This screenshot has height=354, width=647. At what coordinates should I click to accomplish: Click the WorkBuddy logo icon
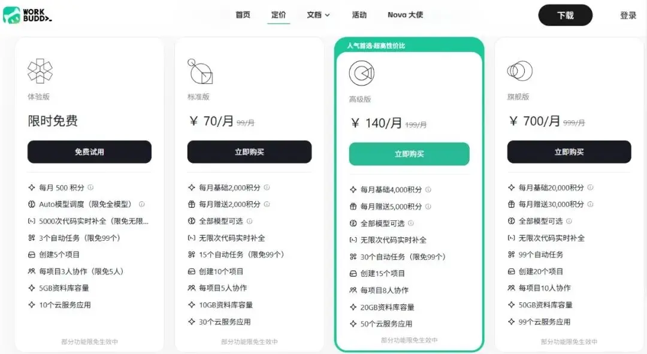point(11,15)
